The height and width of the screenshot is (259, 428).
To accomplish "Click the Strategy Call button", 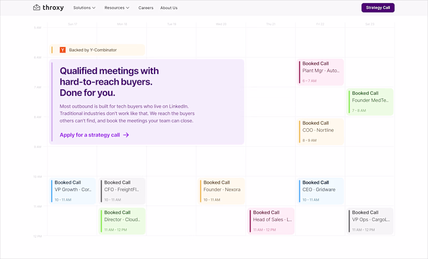I will click(378, 7).
